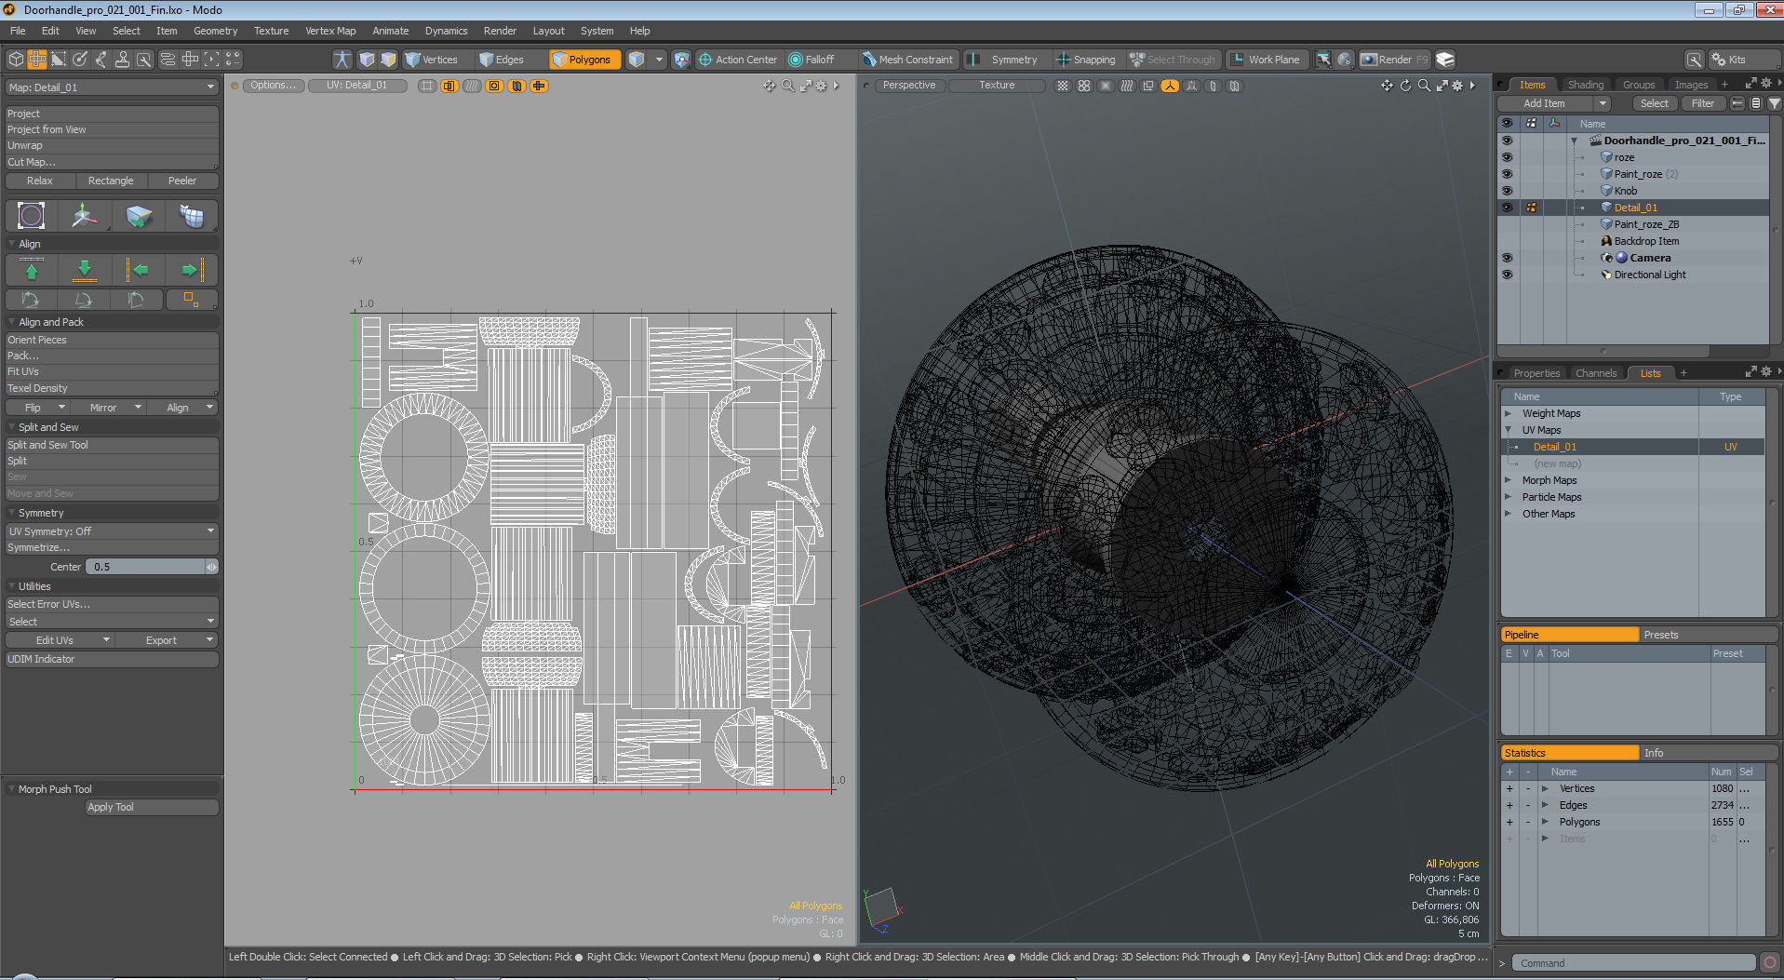Screen dimensions: 1784x980
Task: Click the Peeler button
Action: (x=182, y=181)
